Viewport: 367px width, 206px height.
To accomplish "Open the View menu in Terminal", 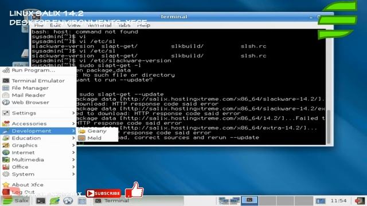I will 74,25.
